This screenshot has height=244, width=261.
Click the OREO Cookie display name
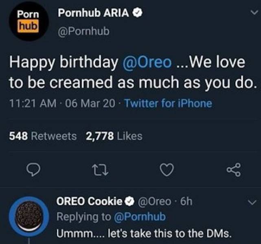click(x=89, y=201)
